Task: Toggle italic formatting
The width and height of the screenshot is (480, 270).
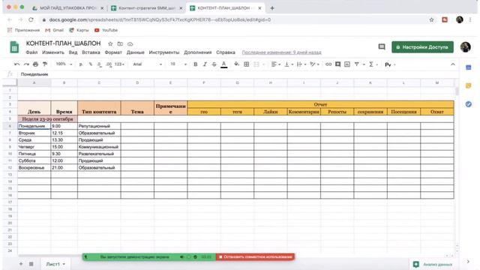Action: point(205,64)
